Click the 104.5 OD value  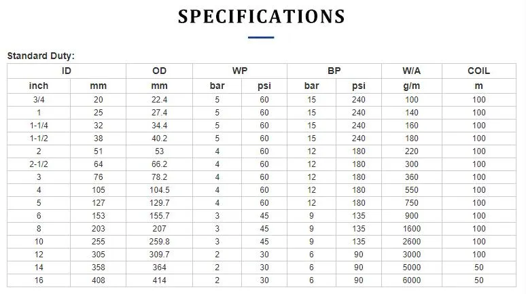tap(160, 190)
